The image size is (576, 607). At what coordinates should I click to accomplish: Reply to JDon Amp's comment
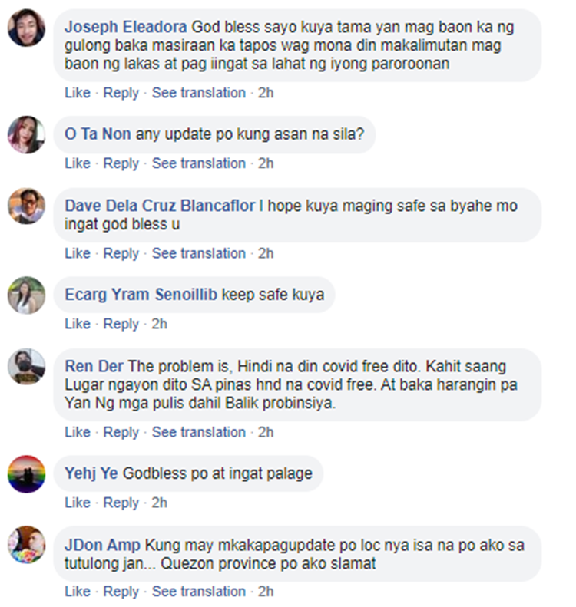(x=121, y=592)
